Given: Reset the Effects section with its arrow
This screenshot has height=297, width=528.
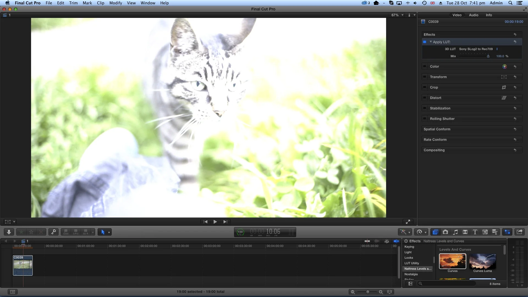Looking at the screenshot, I should [515, 35].
